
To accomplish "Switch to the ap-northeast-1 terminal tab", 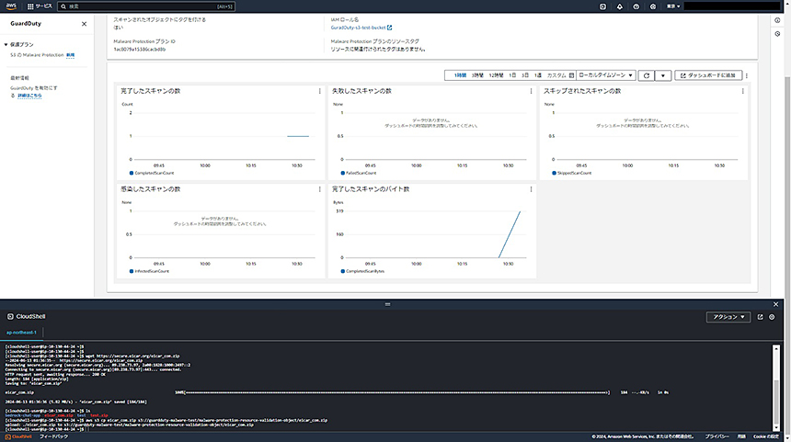I will pyautogui.click(x=21, y=333).
